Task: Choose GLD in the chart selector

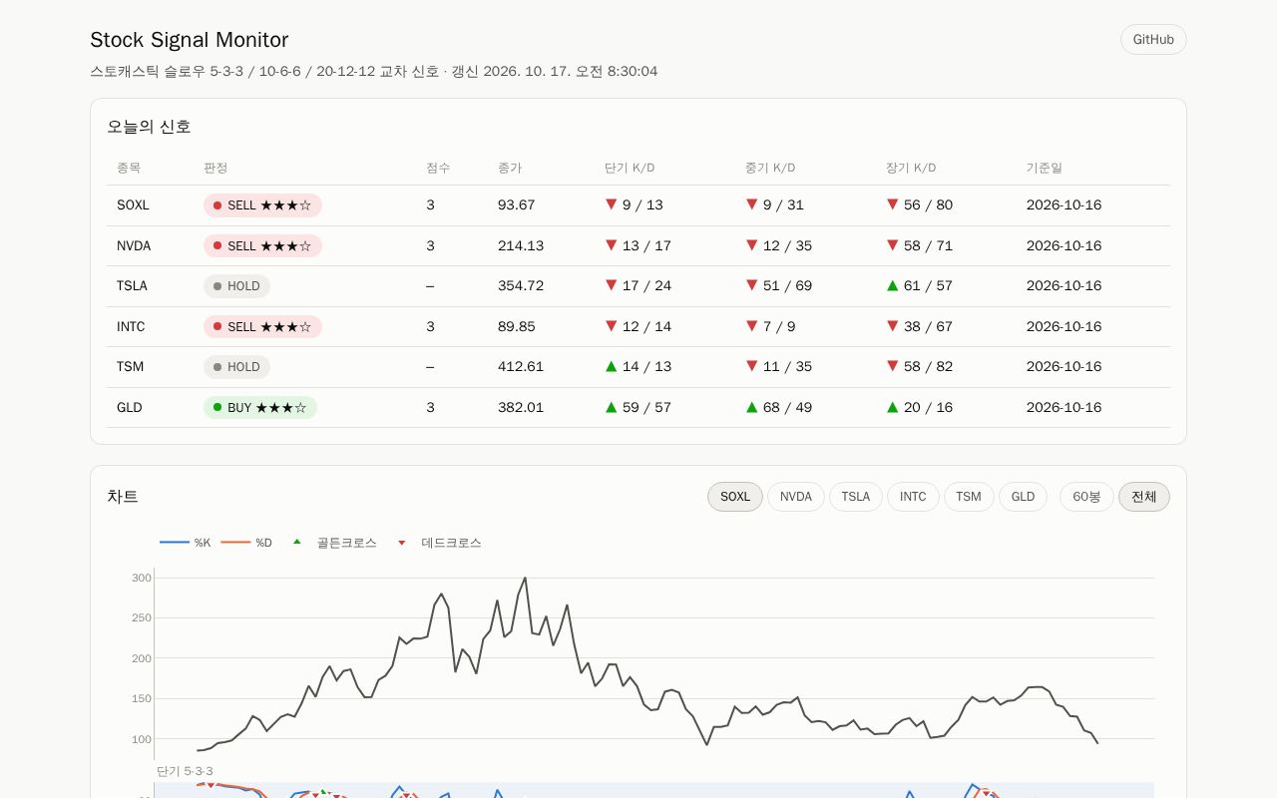Action: [1024, 497]
